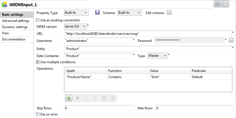Click the move operation down arrow

(95, 98)
